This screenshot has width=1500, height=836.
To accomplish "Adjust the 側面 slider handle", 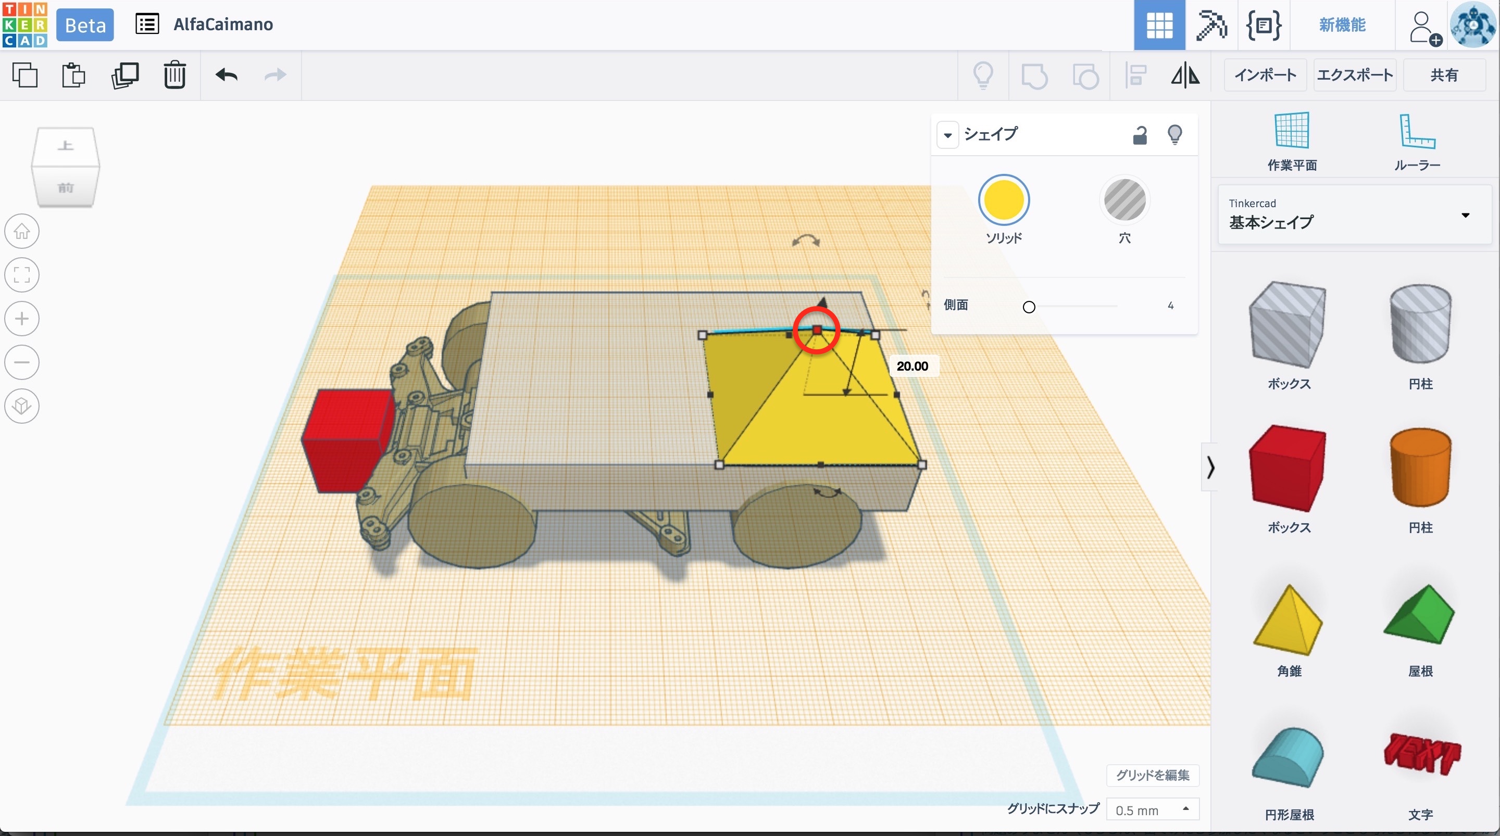I will pyautogui.click(x=1029, y=307).
